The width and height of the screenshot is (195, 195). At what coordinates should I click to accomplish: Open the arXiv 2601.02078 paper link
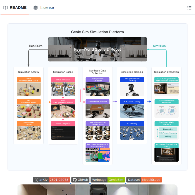click(x=51, y=180)
